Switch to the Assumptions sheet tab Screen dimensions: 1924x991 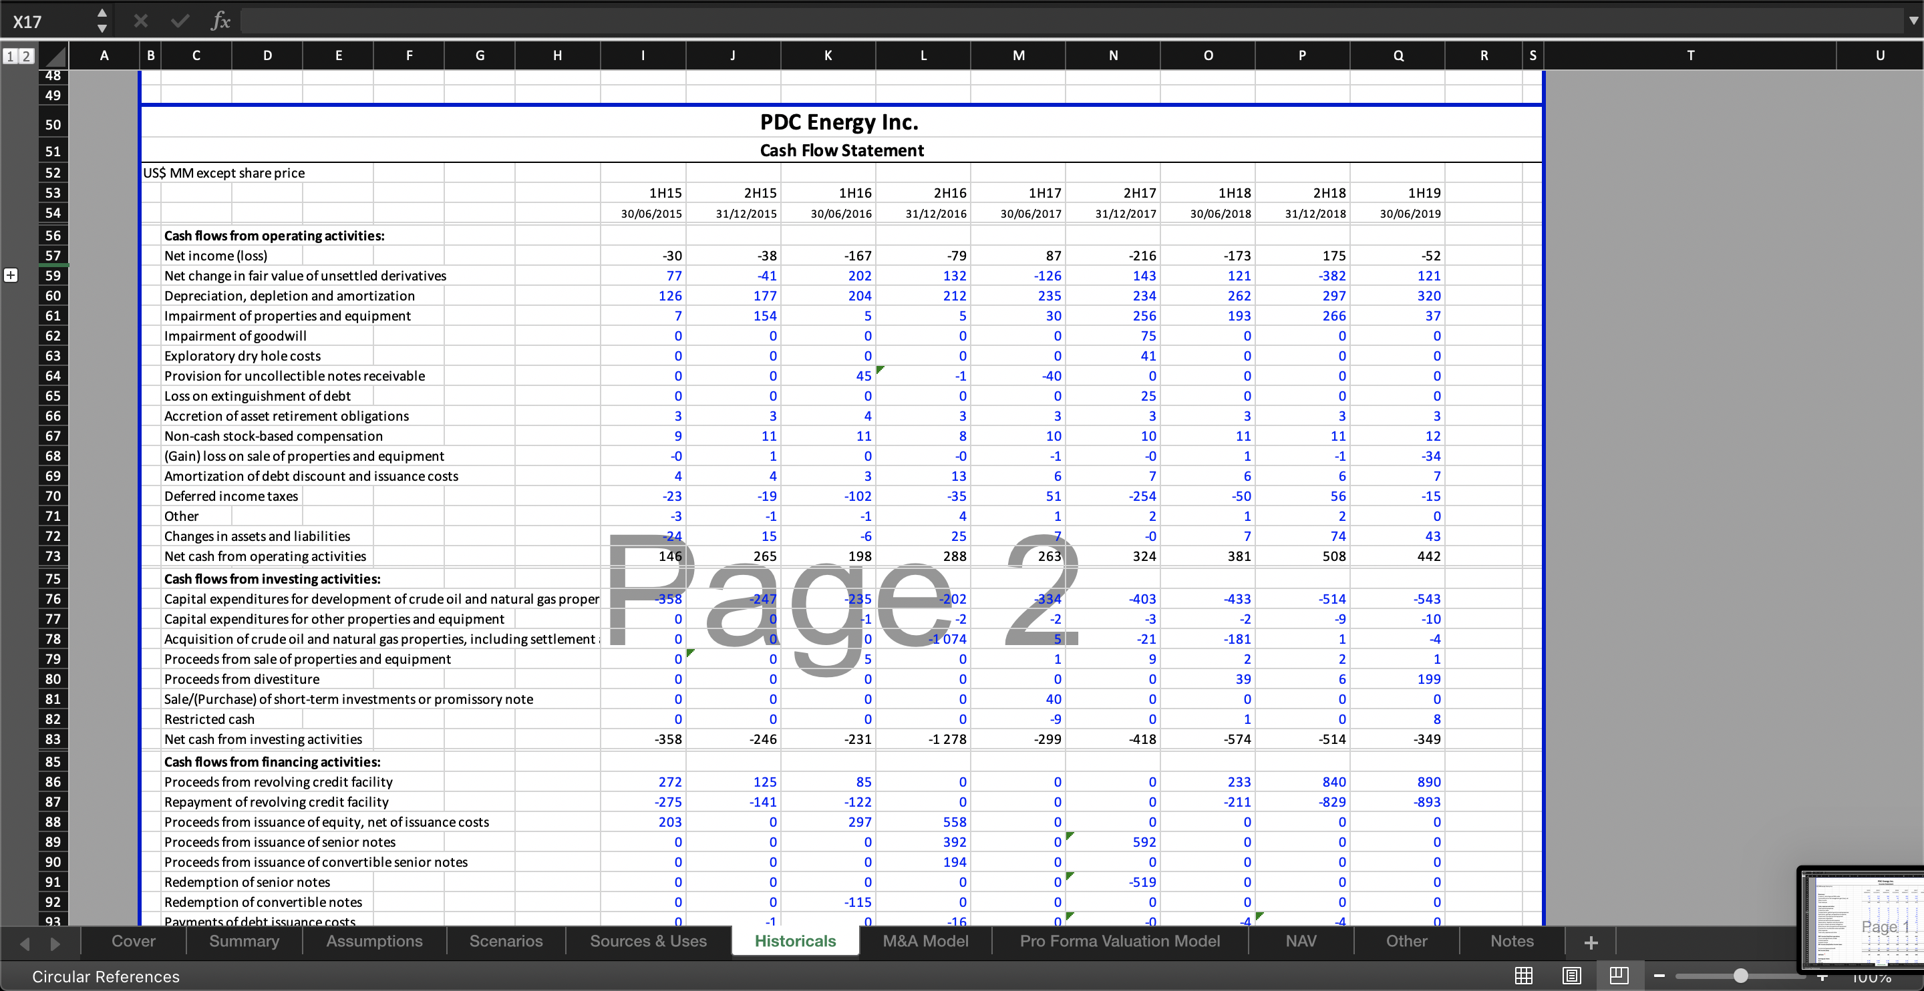(374, 941)
